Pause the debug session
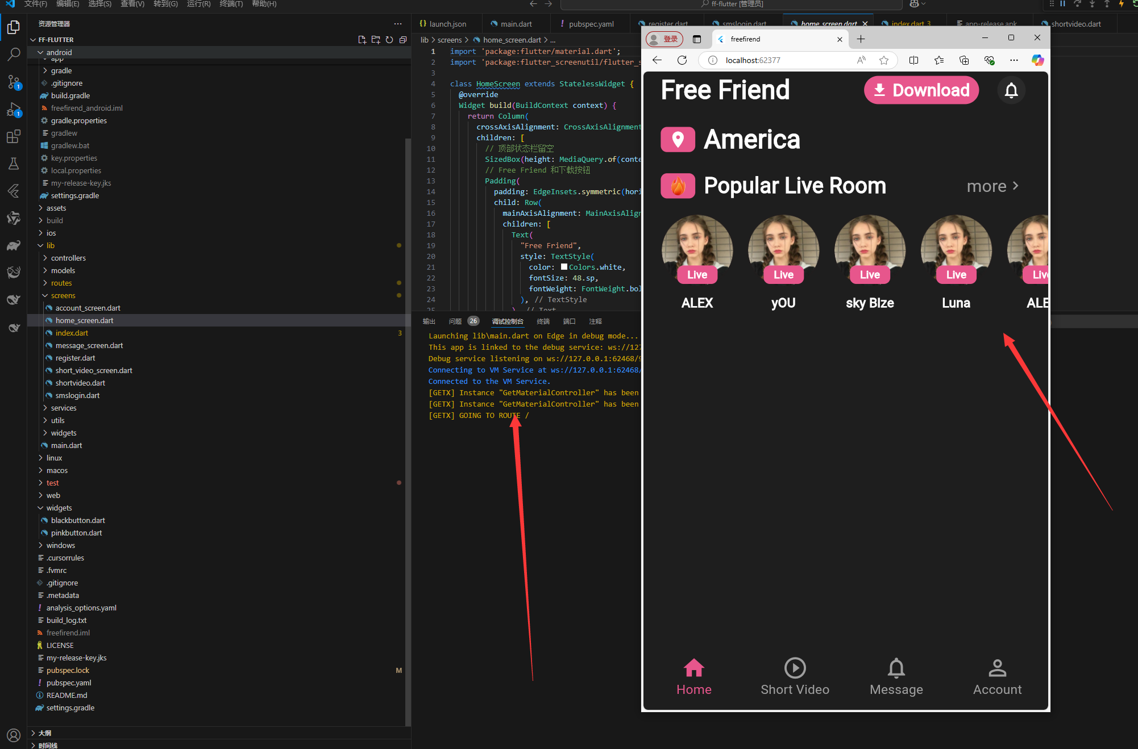This screenshot has width=1138, height=749. pos(1062,3)
